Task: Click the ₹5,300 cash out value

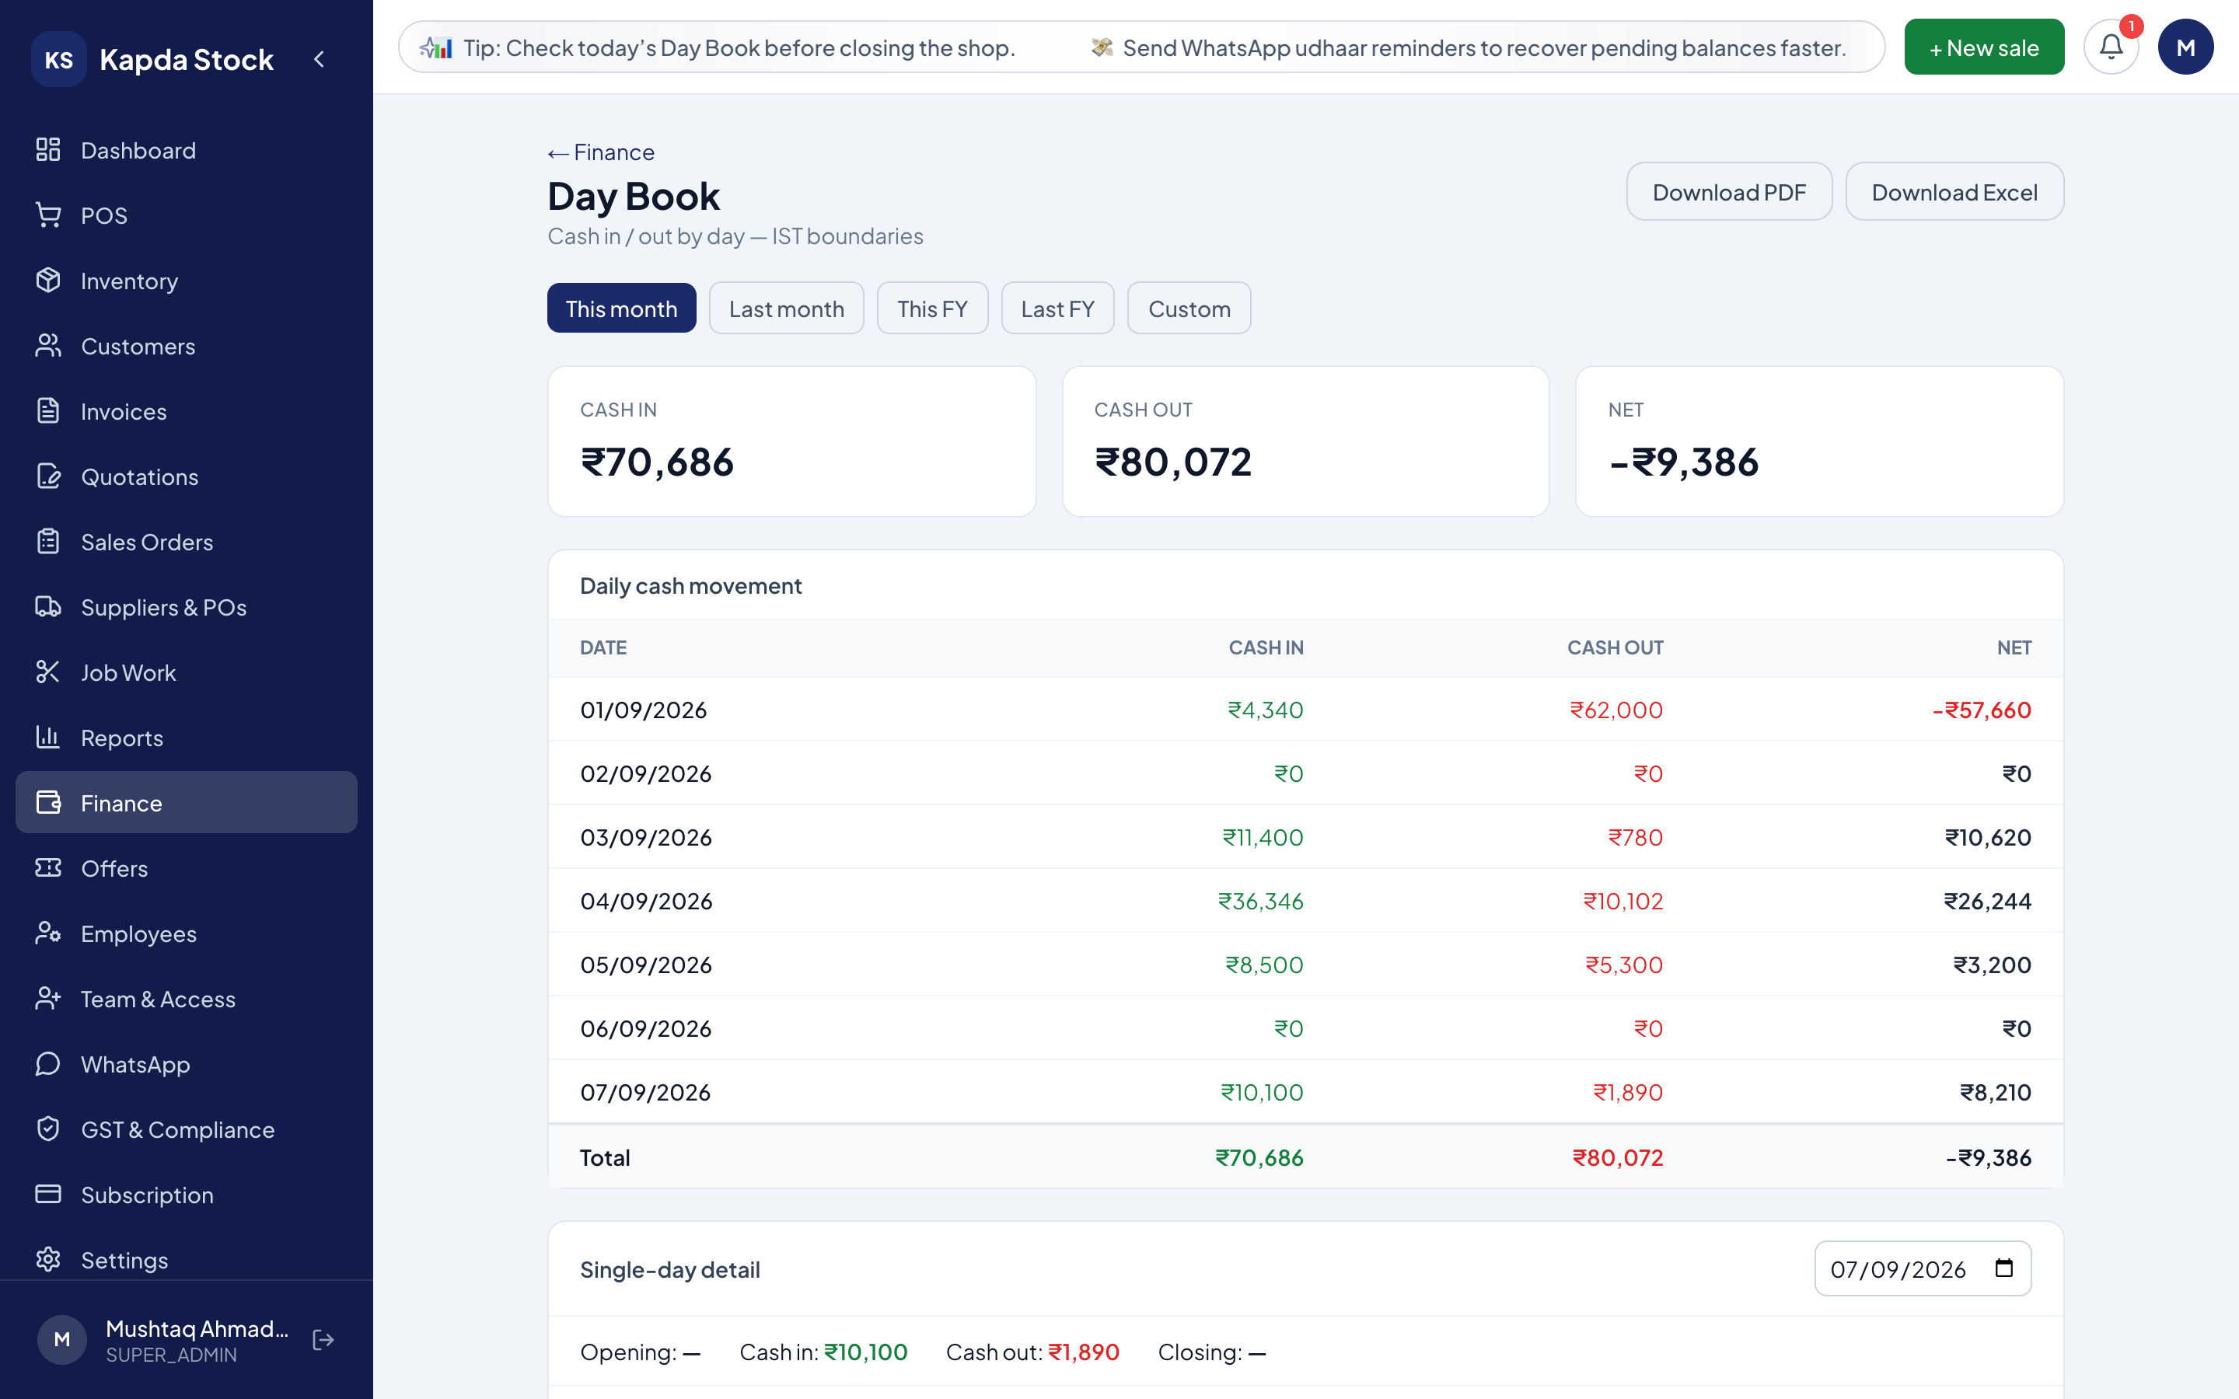Action: point(1624,965)
